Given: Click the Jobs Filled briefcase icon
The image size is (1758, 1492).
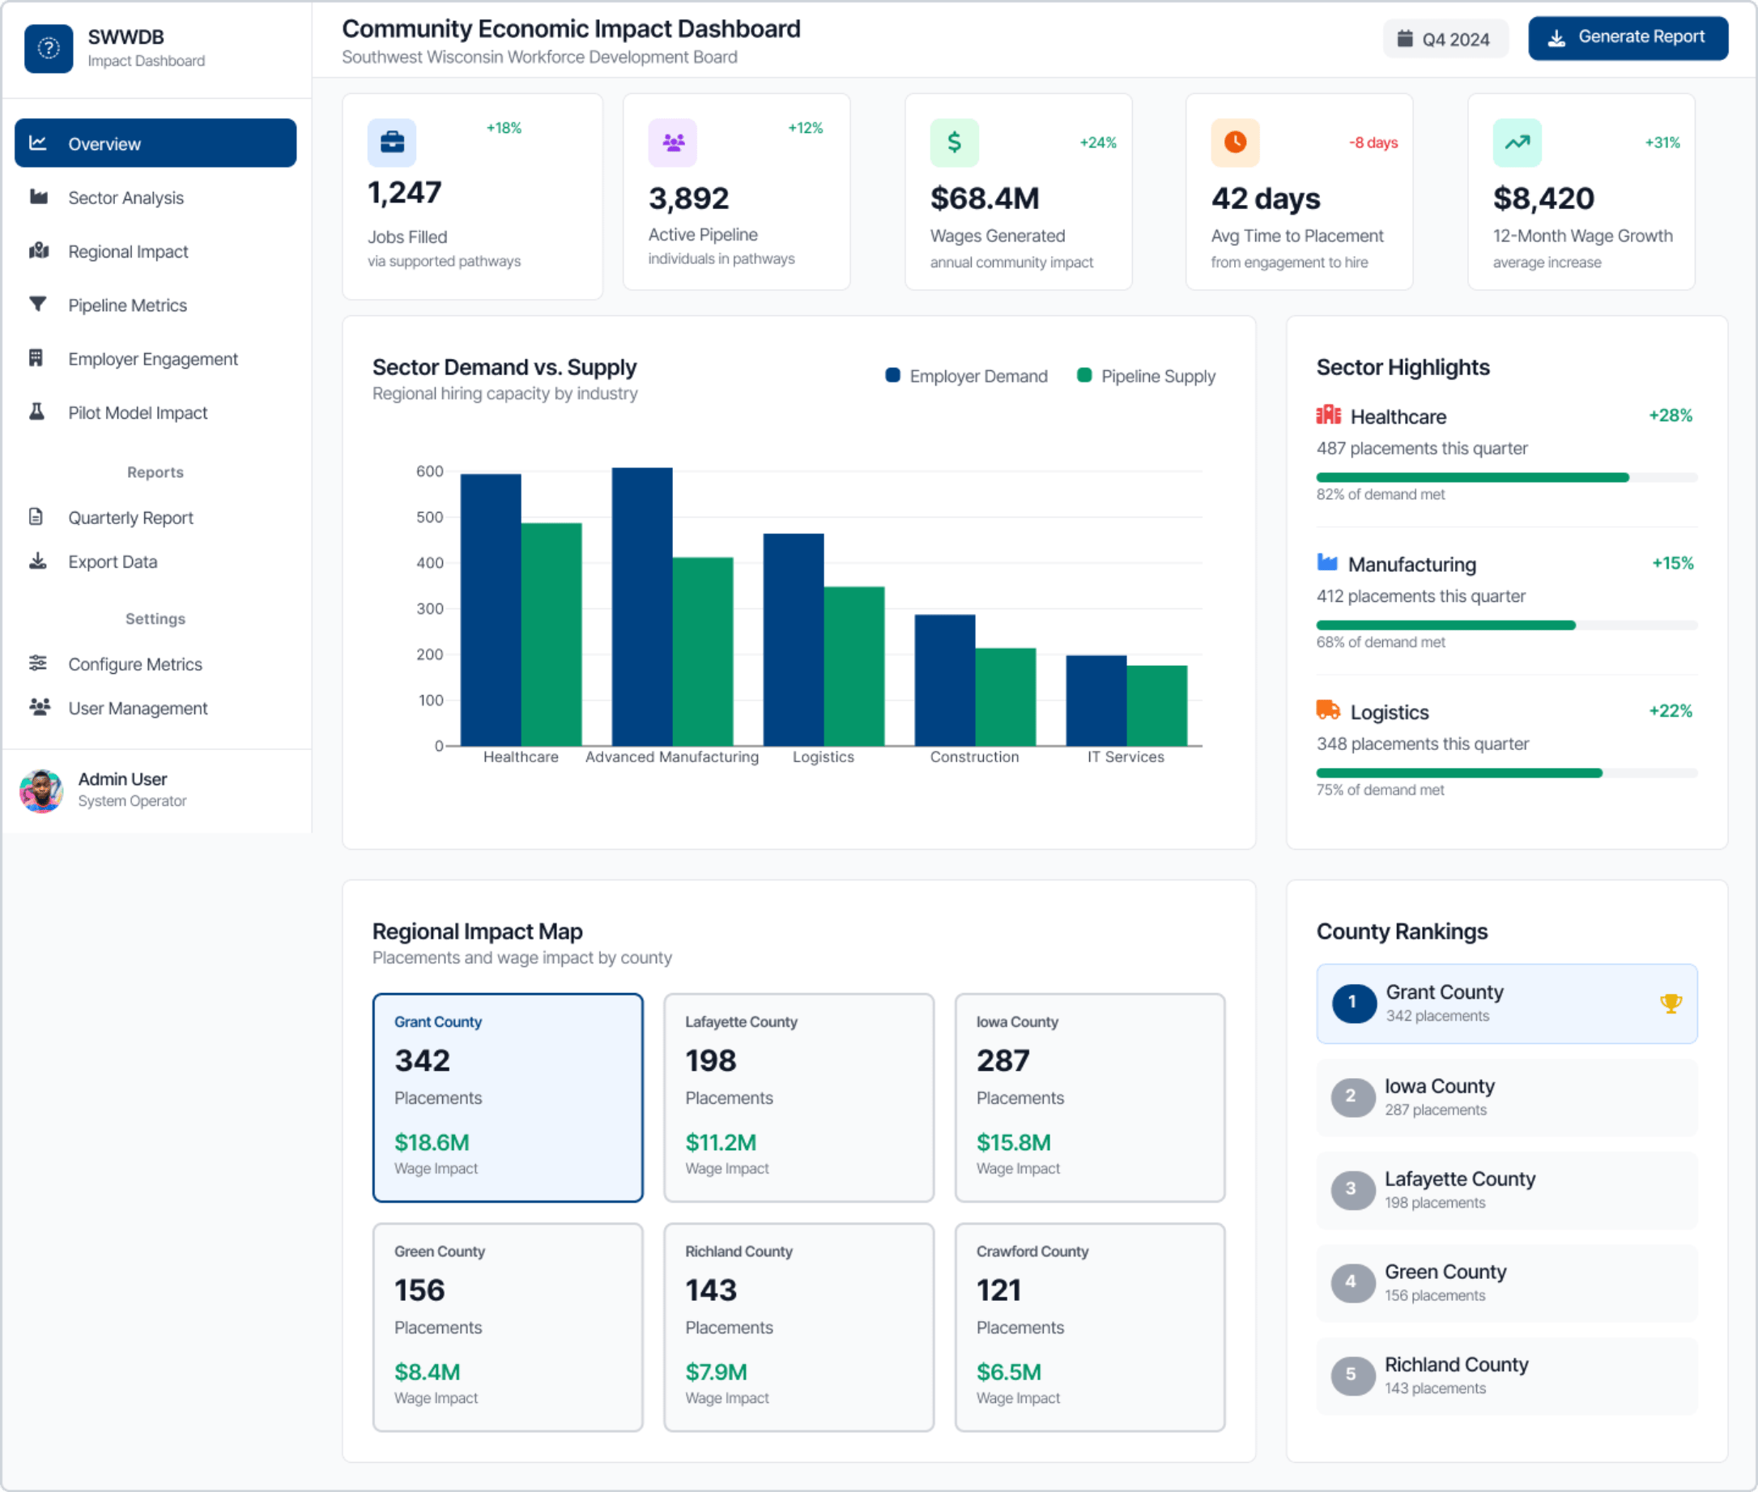Looking at the screenshot, I should tap(391, 142).
